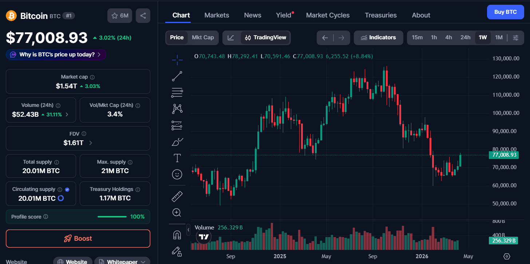530x264 pixels.
Task: Pick the brush drawing tool
Action: coord(177,142)
